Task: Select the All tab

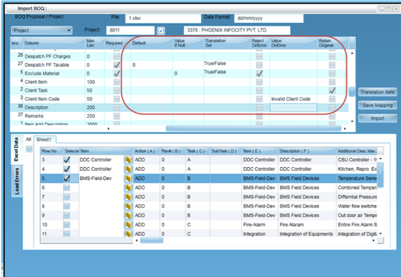Action: click(x=28, y=139)
